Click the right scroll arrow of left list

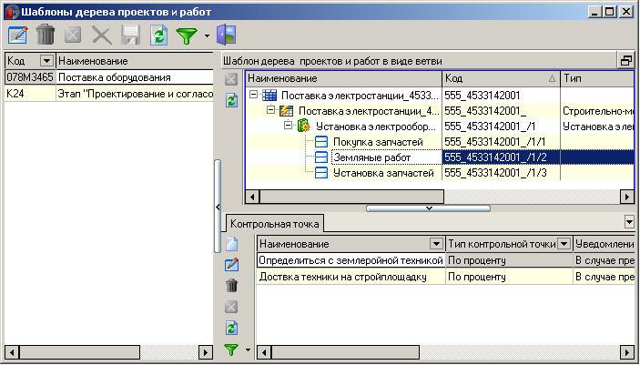206,352
